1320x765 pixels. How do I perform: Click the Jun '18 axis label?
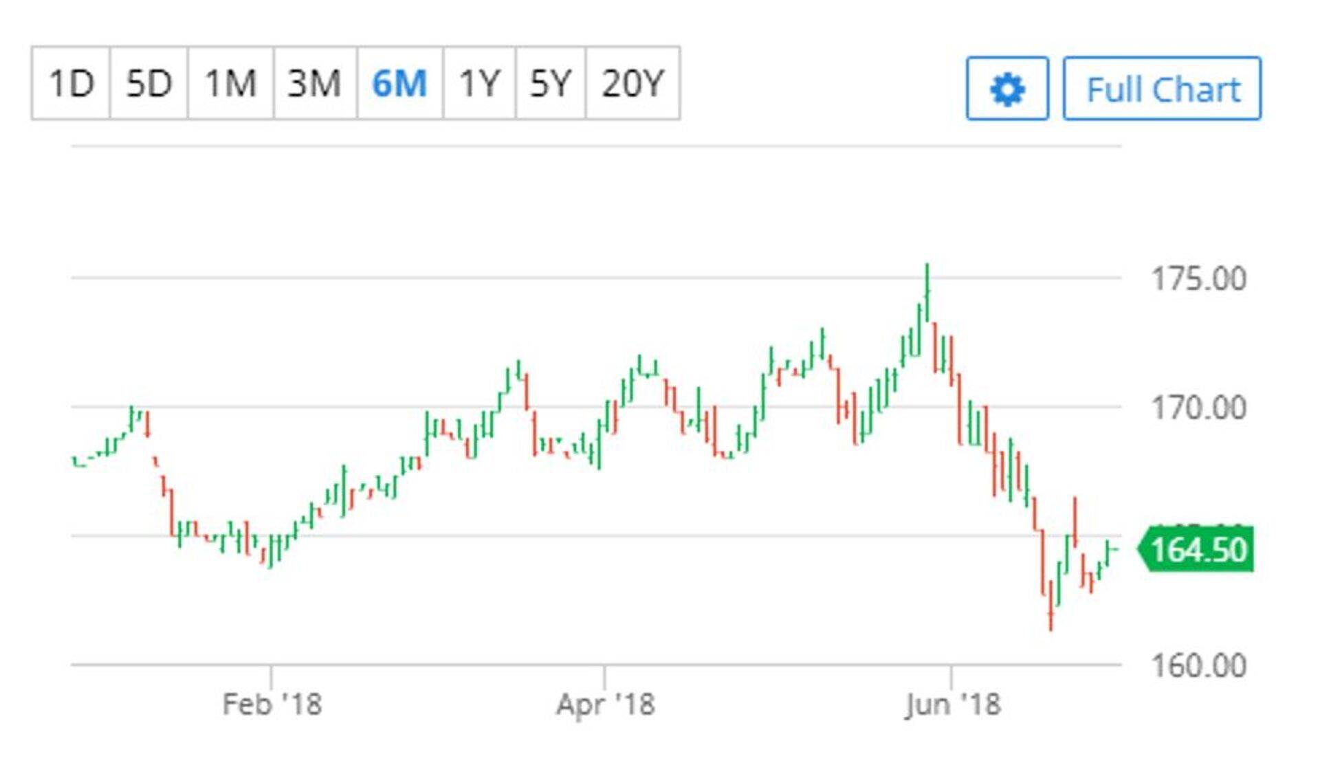[x=952, y=705]
